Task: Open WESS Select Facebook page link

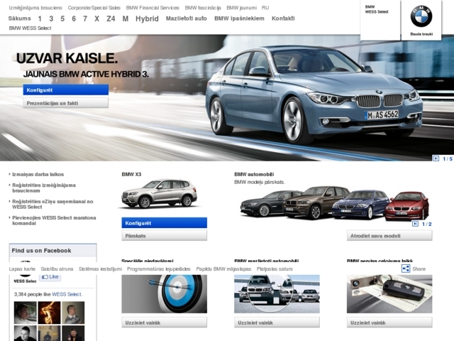Action: tap(67, 294)
